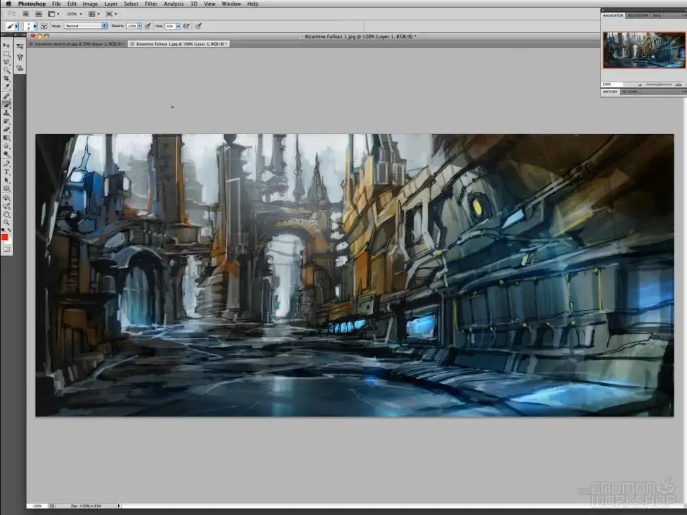Select the History Brush tool
The image size is (687, 515).
coord(7,121)
